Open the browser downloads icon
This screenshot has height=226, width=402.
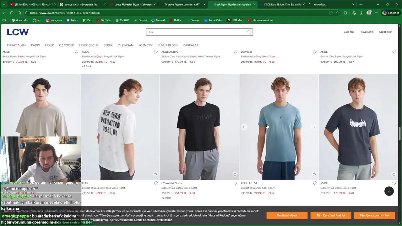coord(361,13)
